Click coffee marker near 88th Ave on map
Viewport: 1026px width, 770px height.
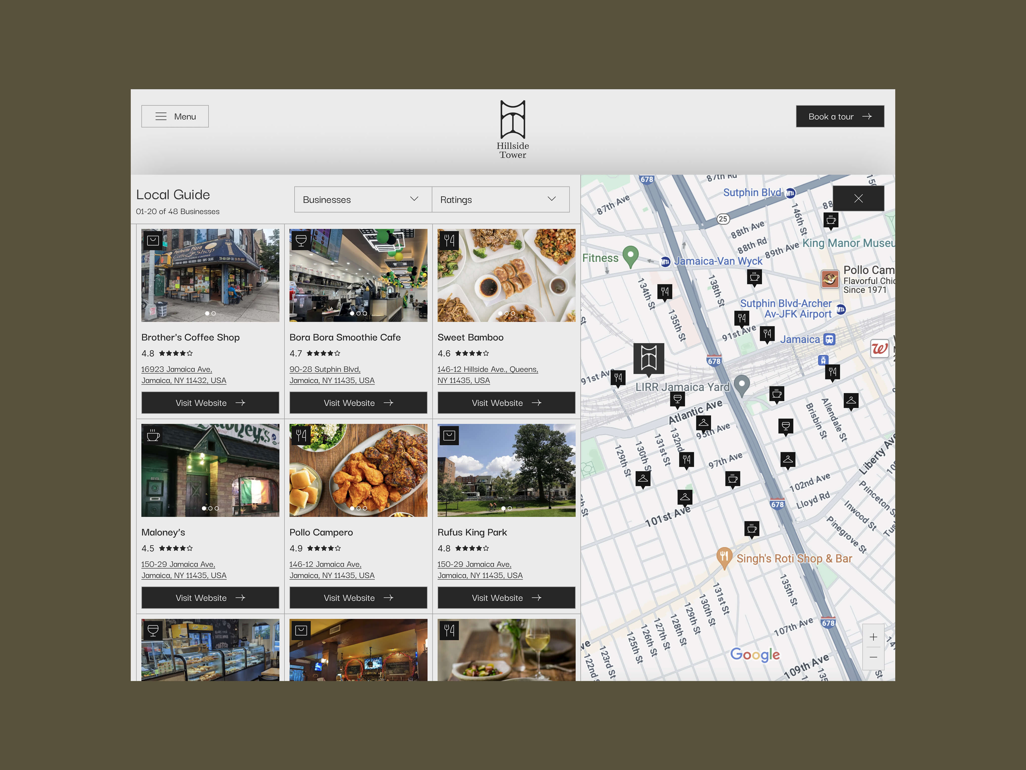[x=831, y=221]
